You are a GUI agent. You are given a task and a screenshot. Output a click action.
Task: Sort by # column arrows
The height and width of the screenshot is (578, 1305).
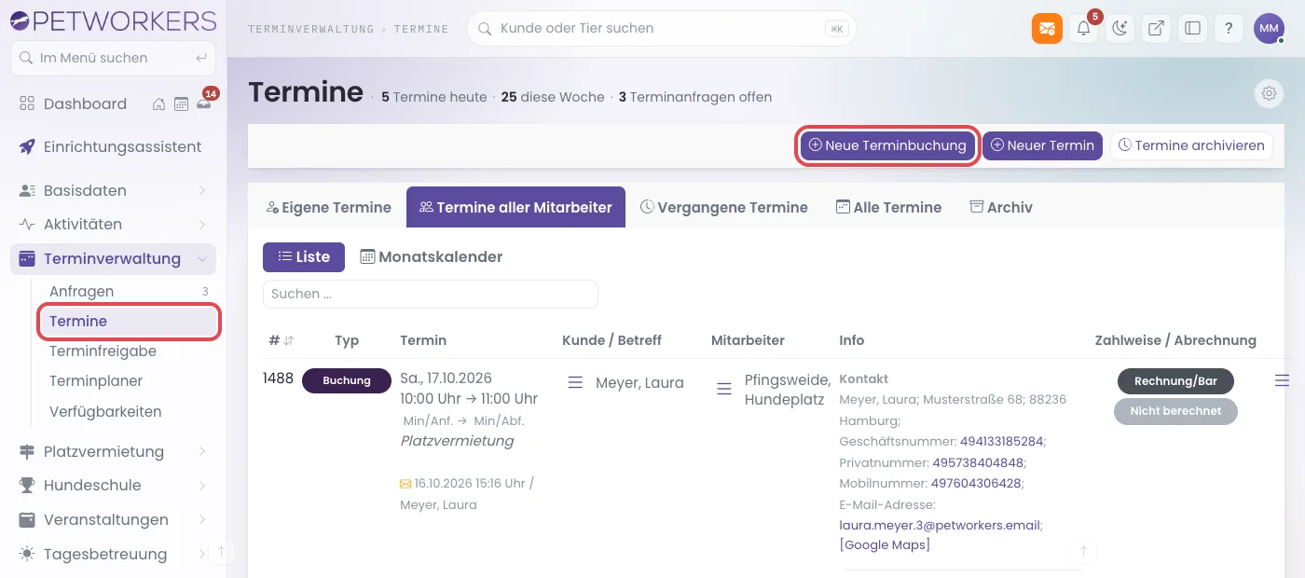coord(288,340)
